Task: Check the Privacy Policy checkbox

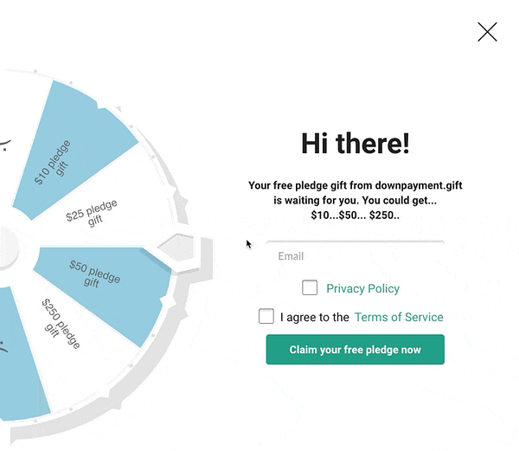Action: click(310, 288)
